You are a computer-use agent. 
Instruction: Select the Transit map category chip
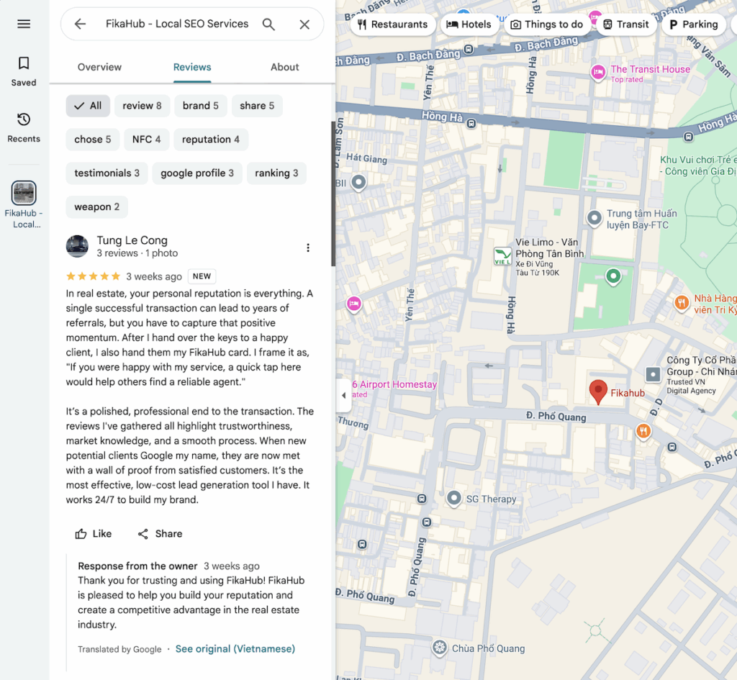tap(626, 24)
